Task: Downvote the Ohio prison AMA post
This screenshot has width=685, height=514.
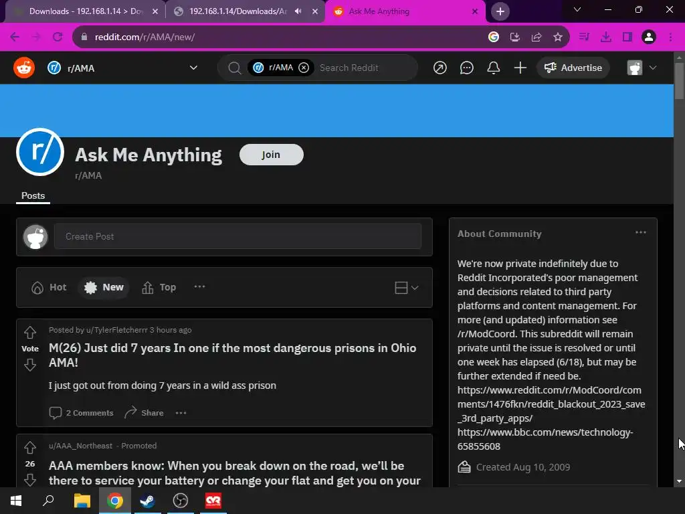Action: coord(29,365)
